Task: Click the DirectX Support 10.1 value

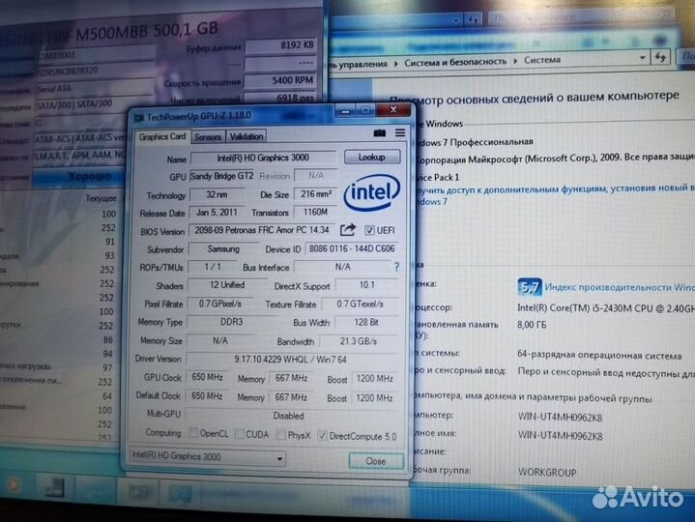Action: click(x=367, y=285)
